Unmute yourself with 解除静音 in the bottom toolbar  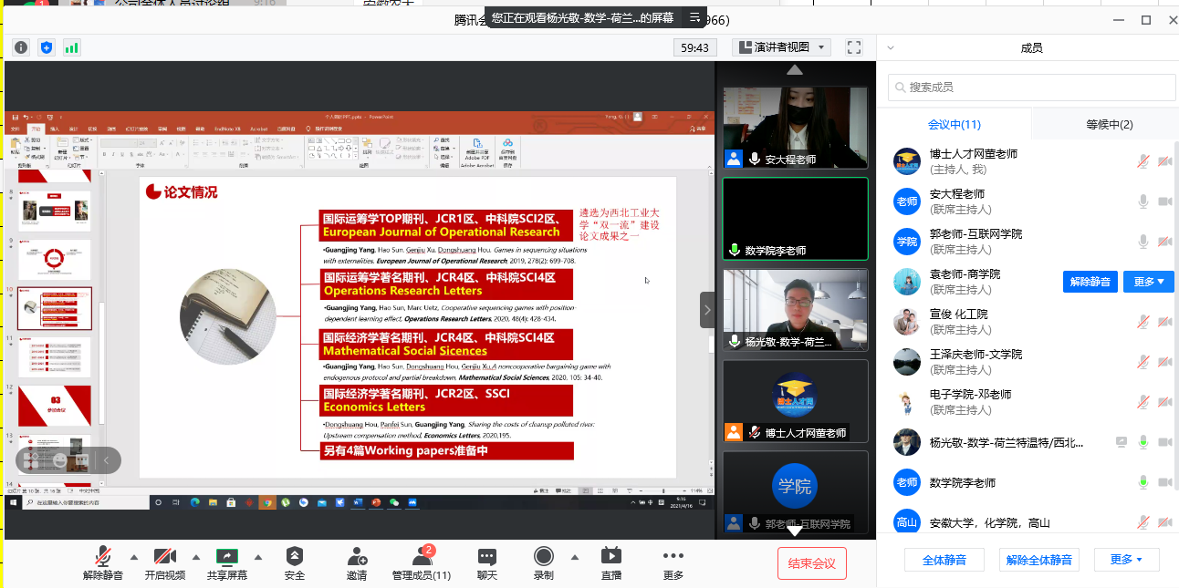[103, 563]
